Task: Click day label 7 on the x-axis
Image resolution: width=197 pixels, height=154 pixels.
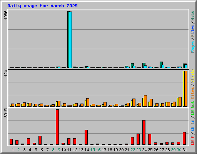Action: (x=47, y=150)
